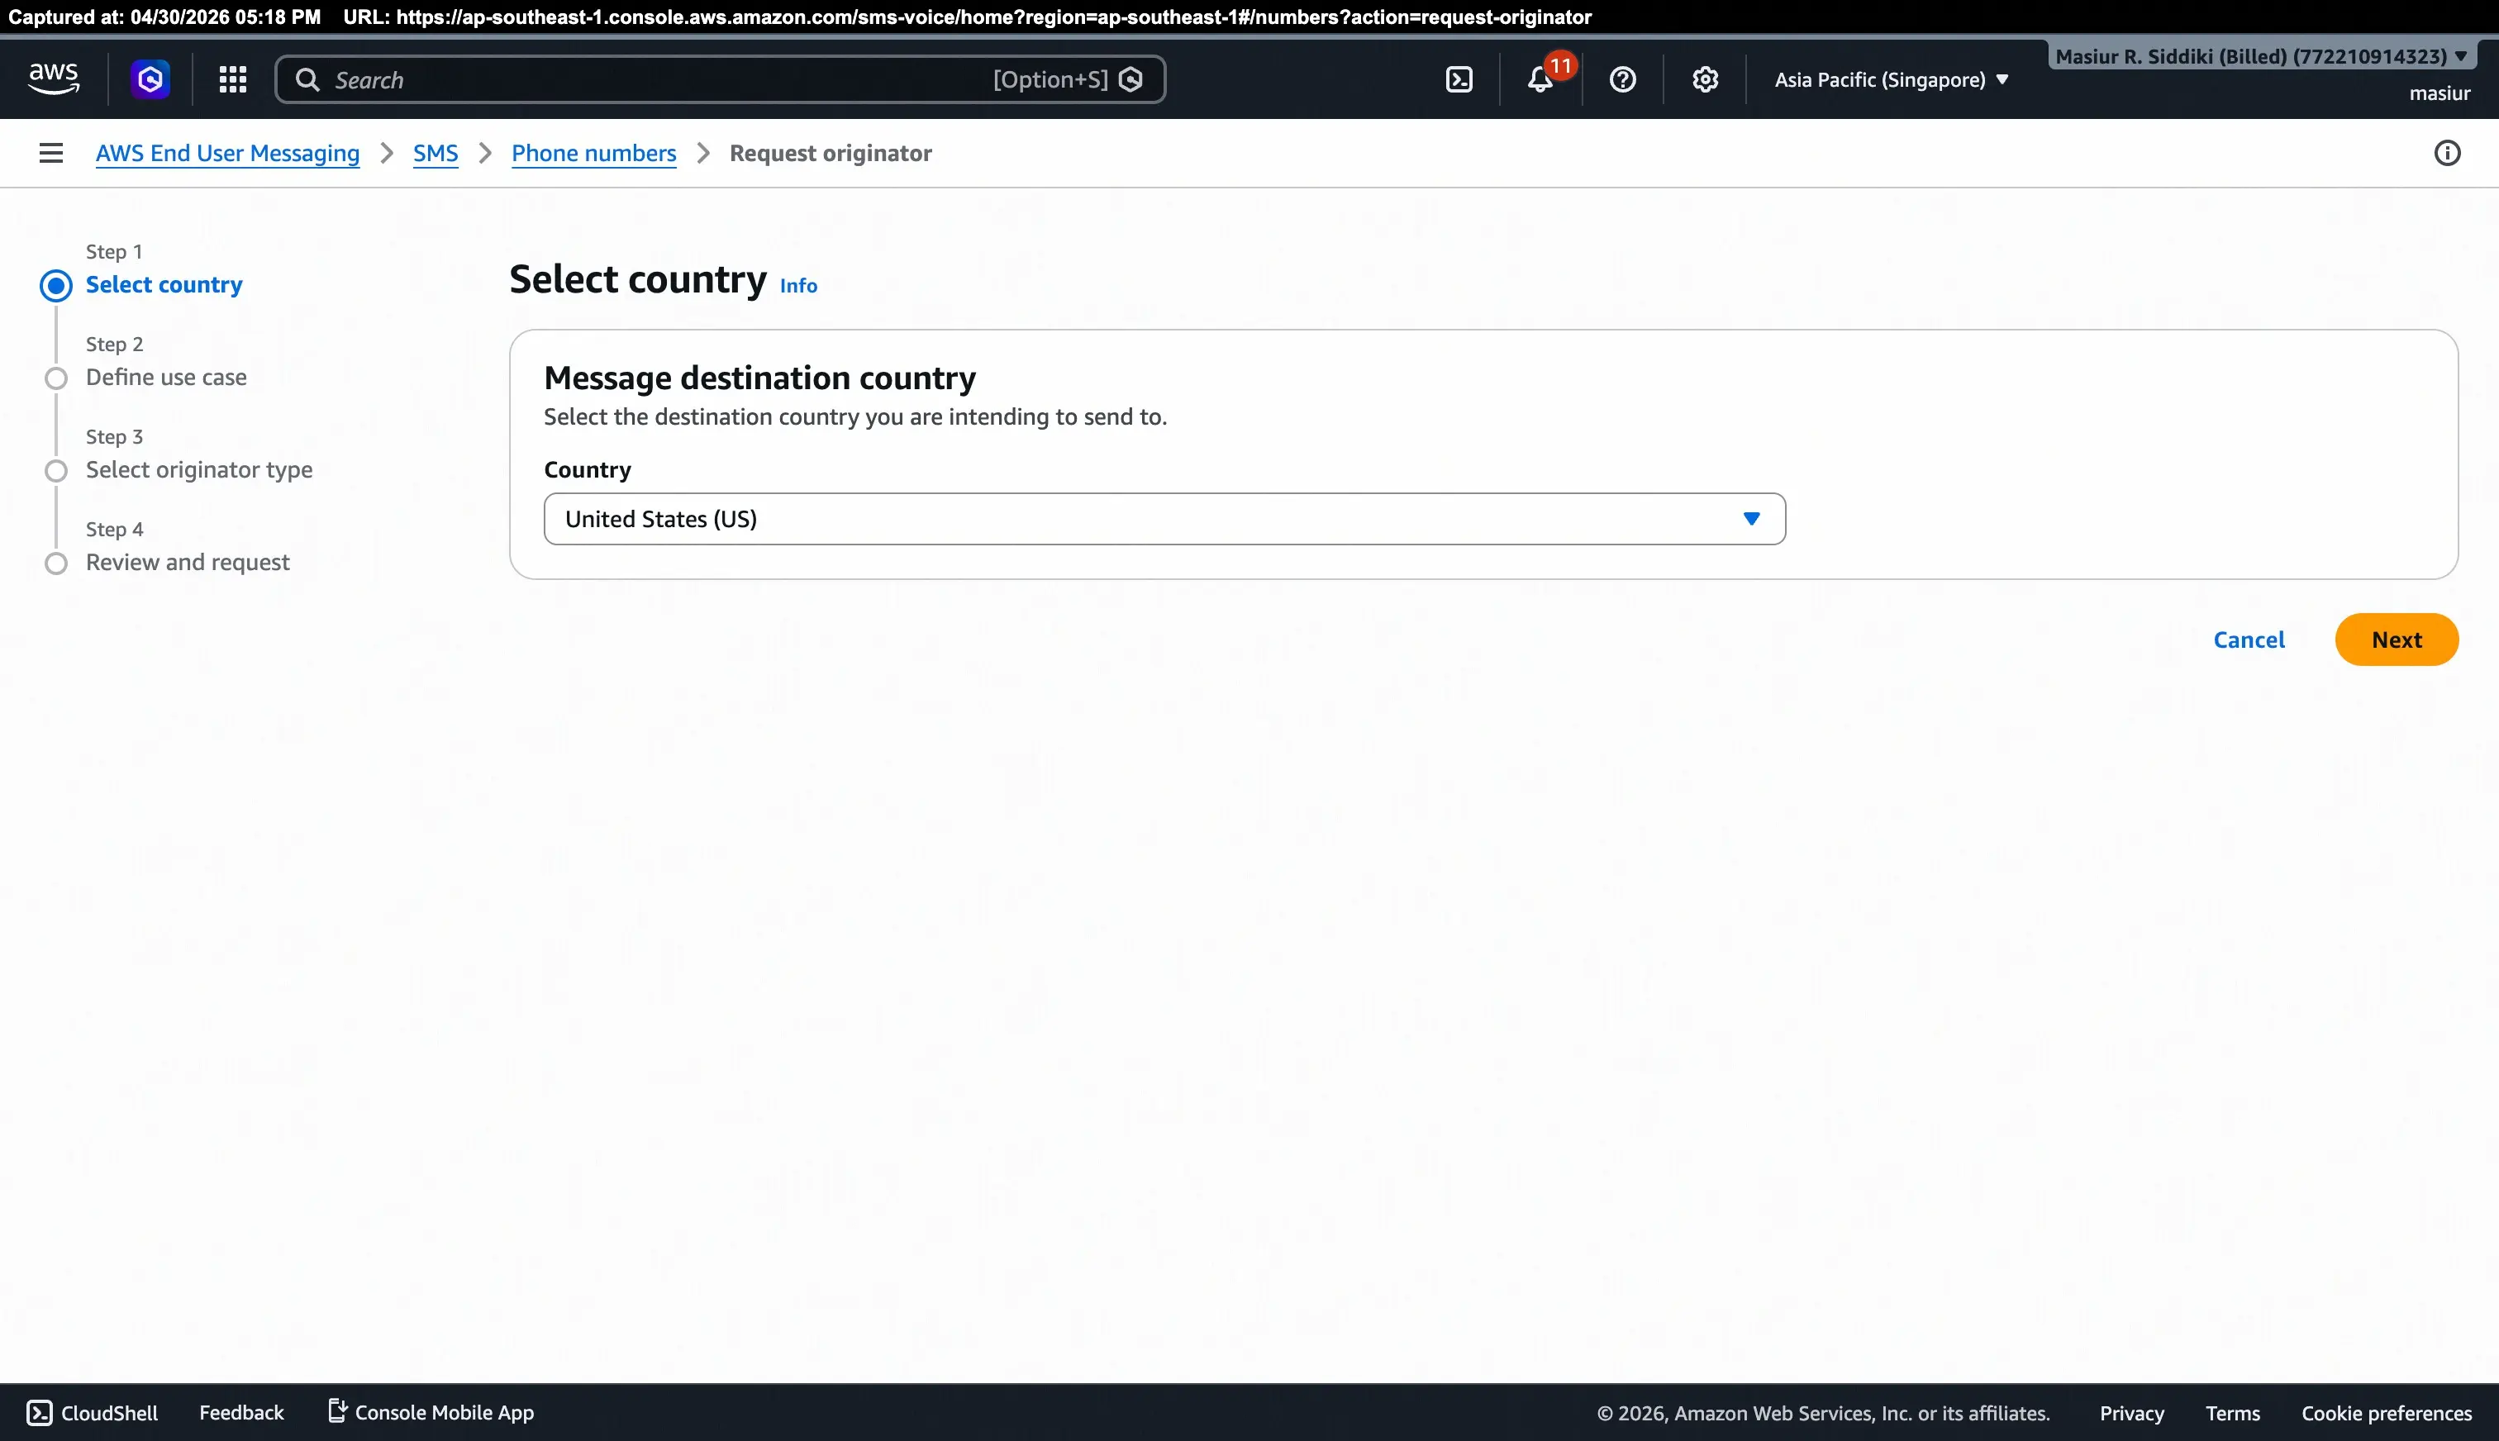The height and width of the screenshot is (1441, 2499).
Task: Select Step 1 Select country
Action: pos(164,285)
